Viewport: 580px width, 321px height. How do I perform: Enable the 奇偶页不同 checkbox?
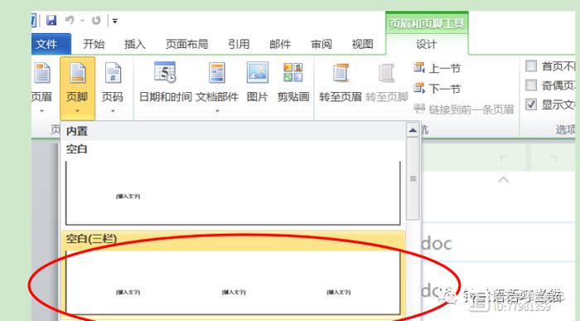pyautogui.click(x=531, y=85)
